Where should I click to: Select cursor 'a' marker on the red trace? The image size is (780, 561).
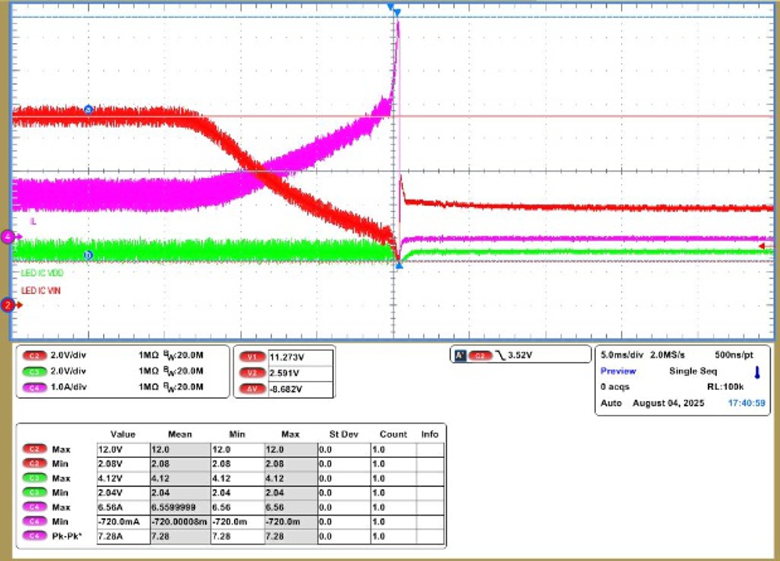(x=88, y=110)
